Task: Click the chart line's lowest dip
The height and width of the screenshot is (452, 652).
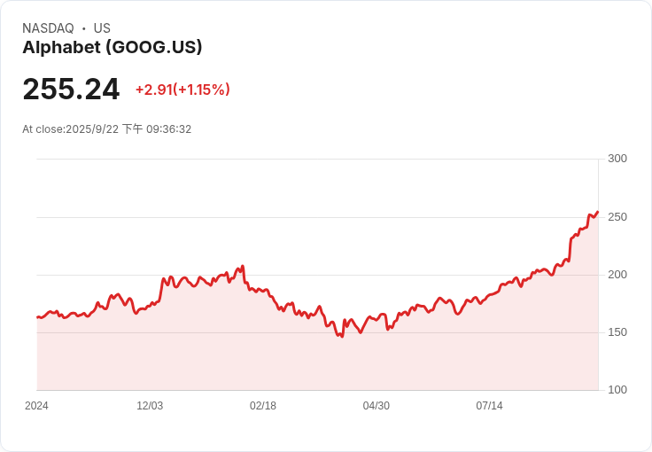Action: tap(341, 338)
